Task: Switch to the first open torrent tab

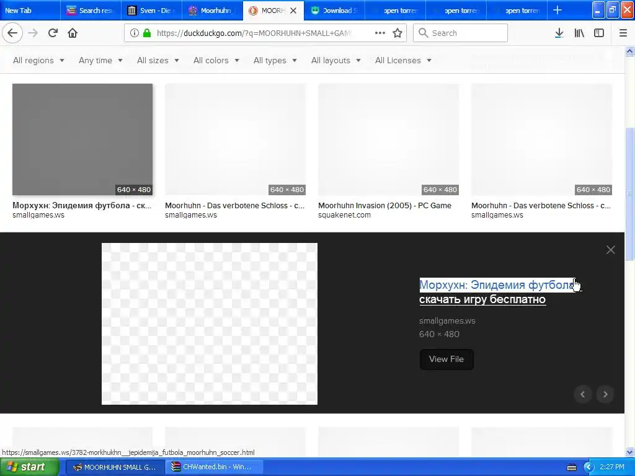Action: [x=395, y=11]
